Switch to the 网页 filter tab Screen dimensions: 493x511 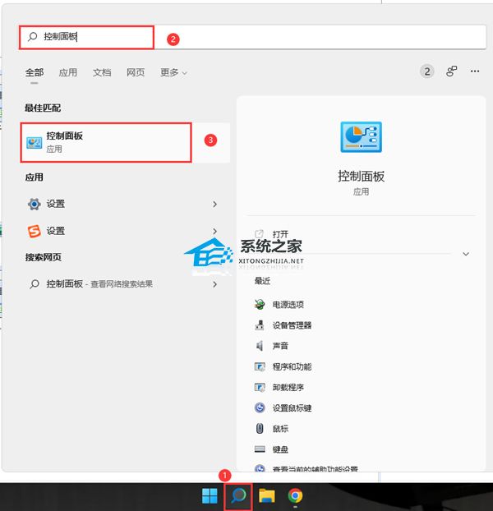pyautogui.click(x=136, y=72)
